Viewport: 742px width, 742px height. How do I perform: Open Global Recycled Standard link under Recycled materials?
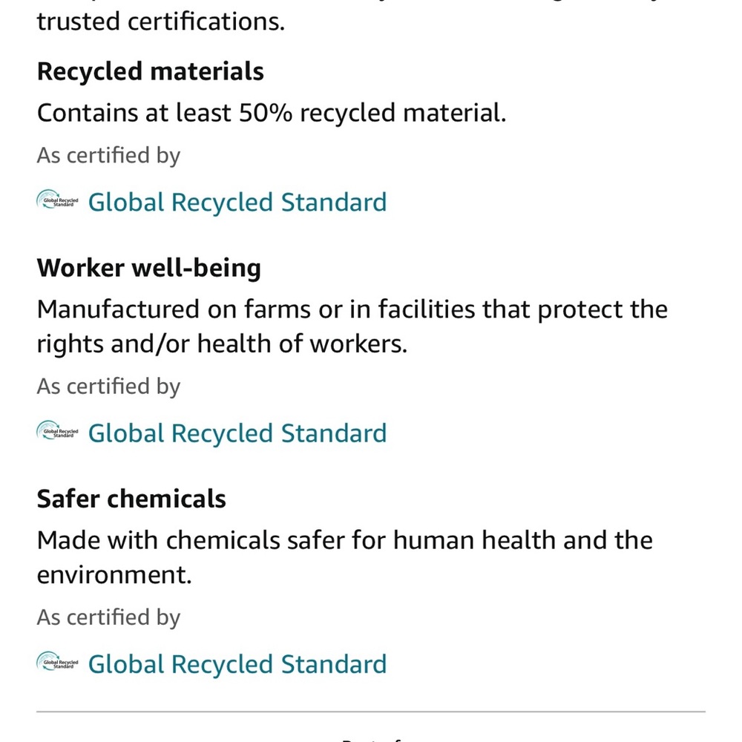point(237,202)
